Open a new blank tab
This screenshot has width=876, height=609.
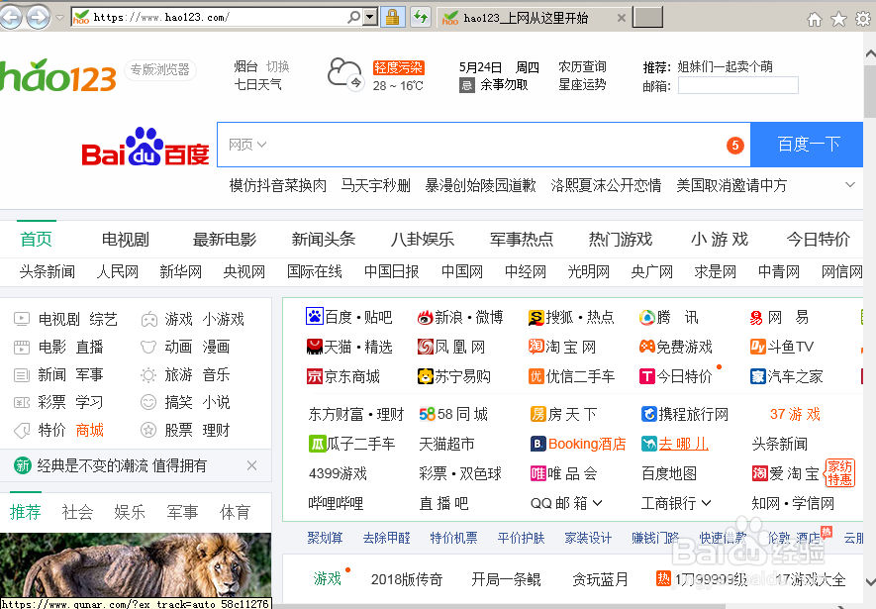[647, 17]
